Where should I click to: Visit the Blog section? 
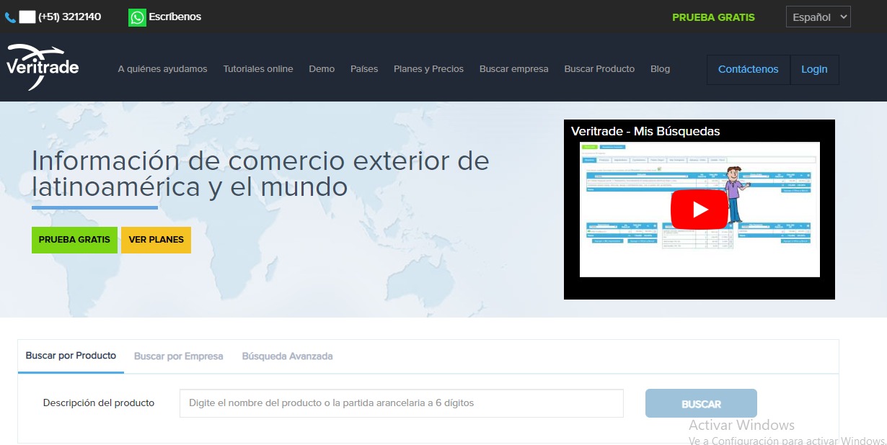(659, 69)
